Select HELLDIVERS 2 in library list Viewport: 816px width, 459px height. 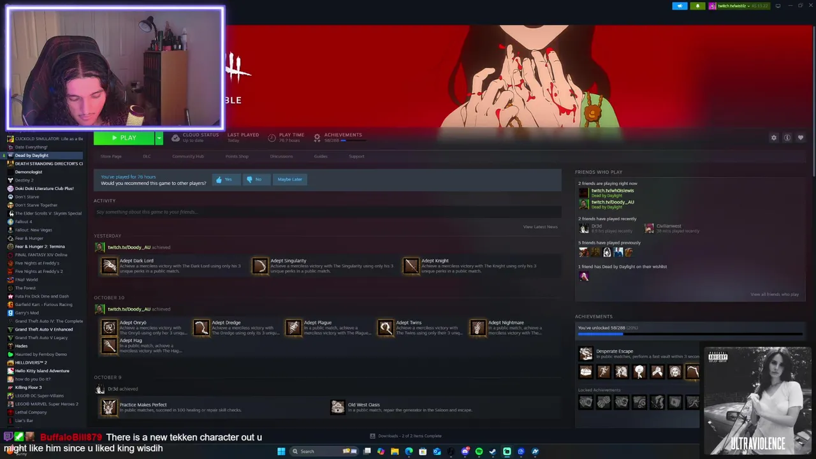tap(31, 363)
